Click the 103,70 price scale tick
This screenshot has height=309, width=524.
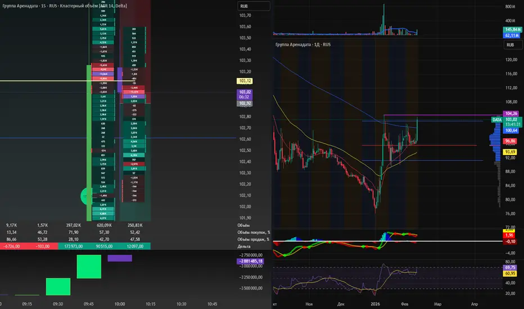[x=245, y=15]
